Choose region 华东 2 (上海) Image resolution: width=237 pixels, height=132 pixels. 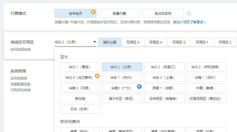[164, 77]
